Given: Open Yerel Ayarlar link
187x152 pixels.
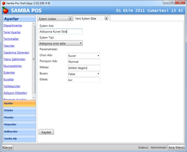Looking at the screenshot, I should point(12,32).
